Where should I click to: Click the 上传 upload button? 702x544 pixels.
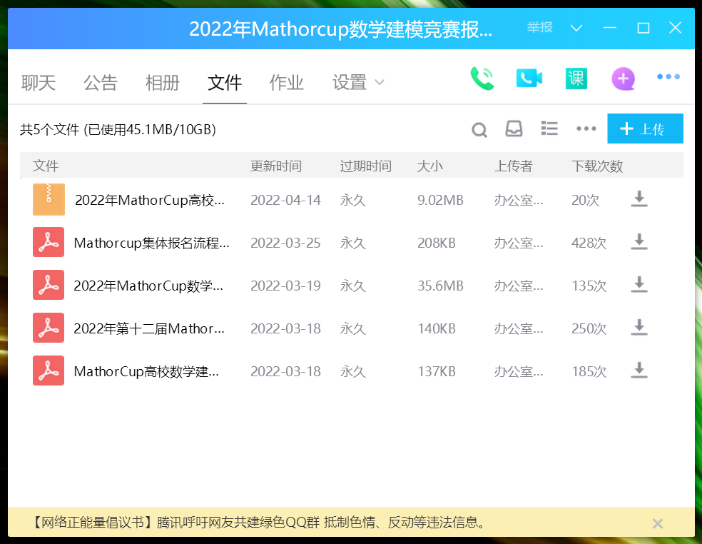645,129
